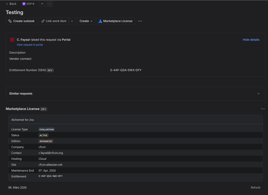Click the ACTIVE status badge
The height and width of the screenshot is (195, 268).
(43, 135)
